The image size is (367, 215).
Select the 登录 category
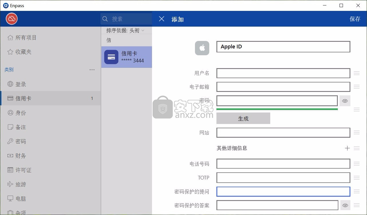click(50, 84)
